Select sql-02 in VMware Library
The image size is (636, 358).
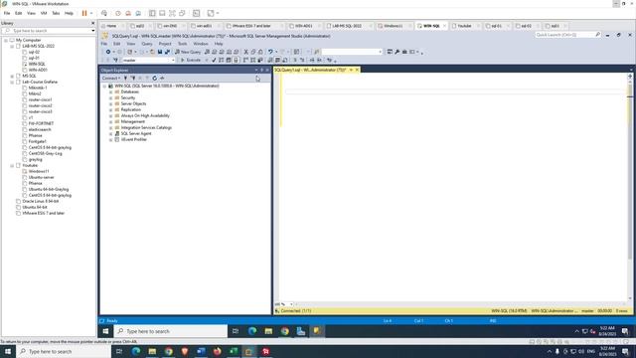pos(34,52)
